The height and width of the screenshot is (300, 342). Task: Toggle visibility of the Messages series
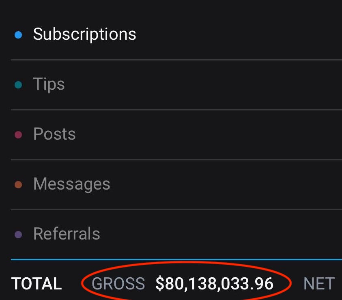tap(72, 184)
